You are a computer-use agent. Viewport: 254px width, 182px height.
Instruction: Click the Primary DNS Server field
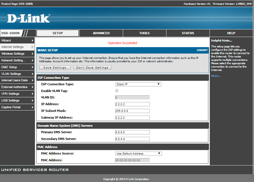(132, 132)
